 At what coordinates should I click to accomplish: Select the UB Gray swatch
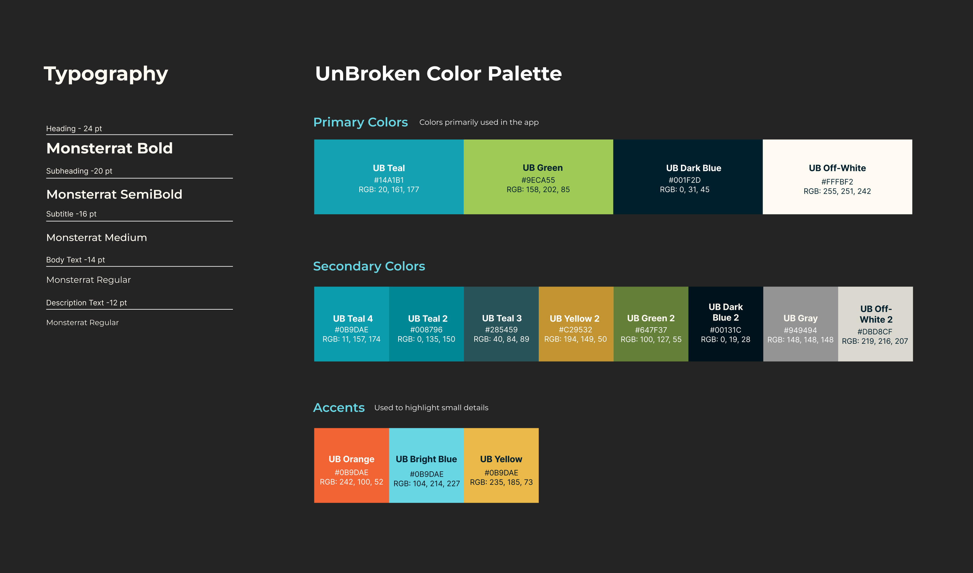800,324
